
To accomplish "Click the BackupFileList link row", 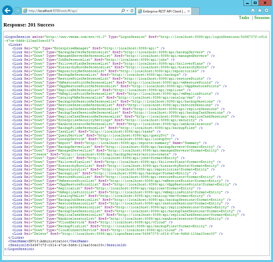I will pos(113,226).
